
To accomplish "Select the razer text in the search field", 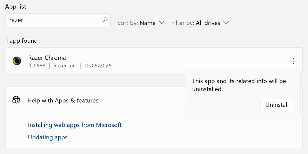I will 16,20.
